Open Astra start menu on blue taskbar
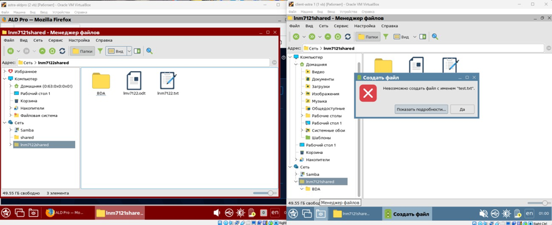Image resolution: width=552 pixels, height=225 pixels. click(293, 213)
